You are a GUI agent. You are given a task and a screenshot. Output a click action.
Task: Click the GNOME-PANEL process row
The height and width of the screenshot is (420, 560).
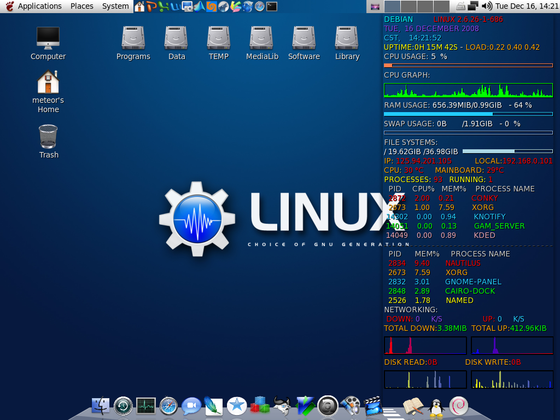(x=445, y=282)
